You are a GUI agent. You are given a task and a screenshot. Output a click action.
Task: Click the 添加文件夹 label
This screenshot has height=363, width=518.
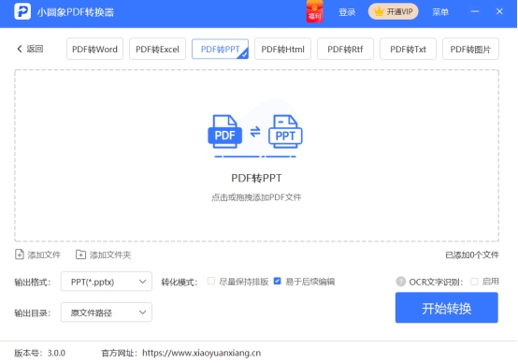tap(110, 254)
